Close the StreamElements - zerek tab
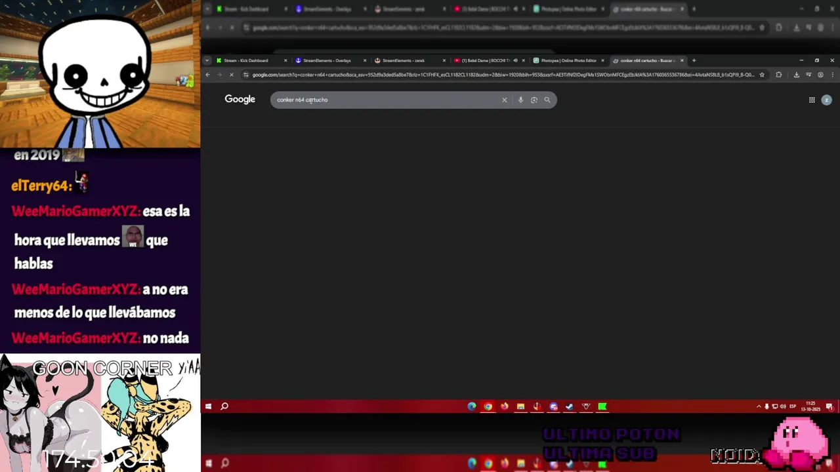The width and height of the screenshot is (840, 472). coord(444,60)
